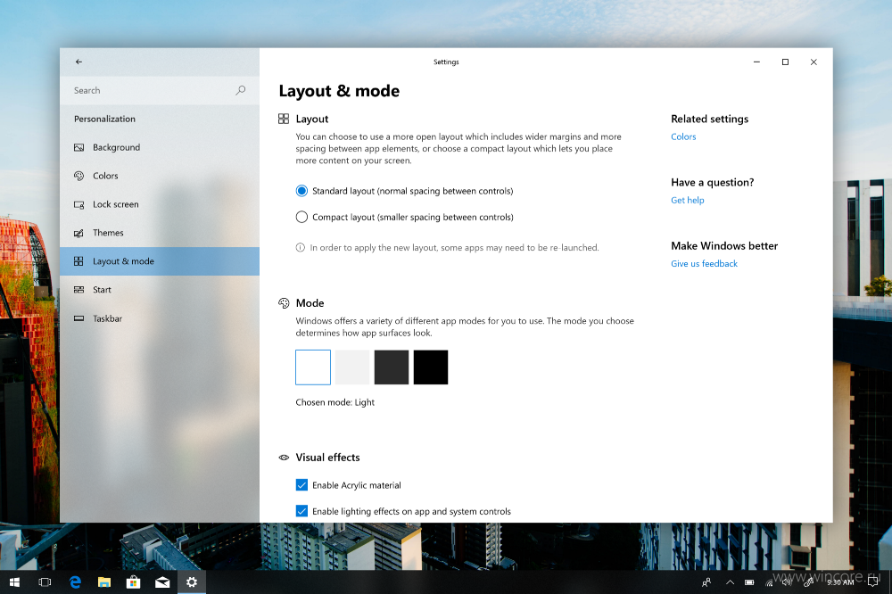The image size is (892, 594).
Task: Click the Layout section grid icon
Action: coord(284,119)
